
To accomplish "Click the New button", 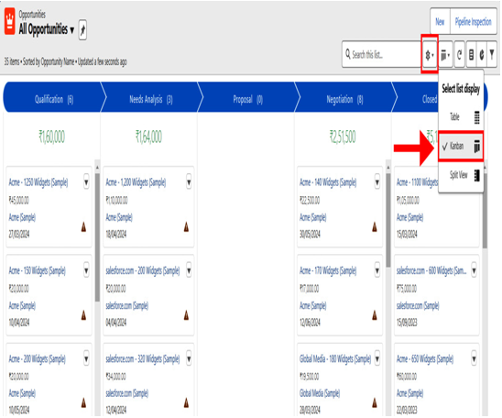I will click(440, 21).
